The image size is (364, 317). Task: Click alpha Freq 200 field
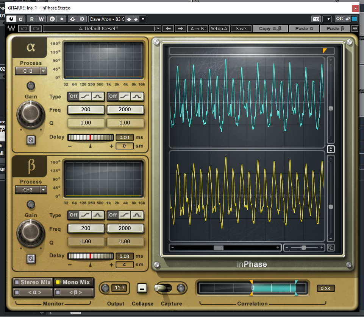tap(86, 109)
